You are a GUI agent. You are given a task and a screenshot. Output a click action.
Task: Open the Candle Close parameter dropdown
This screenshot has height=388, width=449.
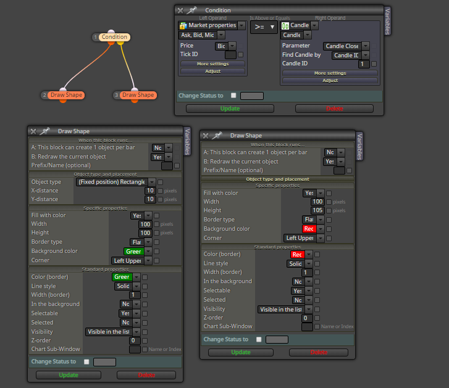point(366,46)
